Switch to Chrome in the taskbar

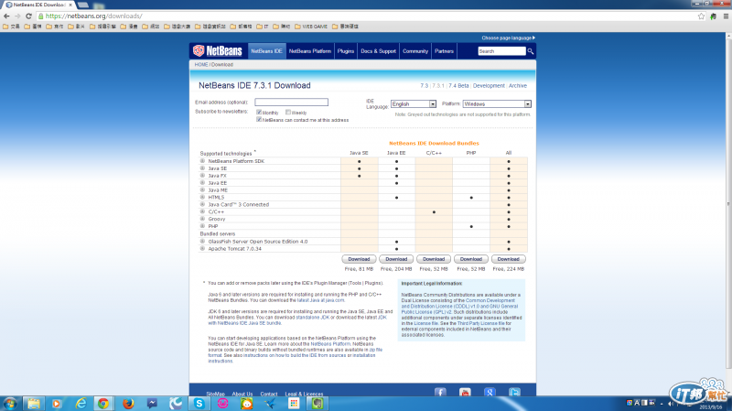coord(103,404)
